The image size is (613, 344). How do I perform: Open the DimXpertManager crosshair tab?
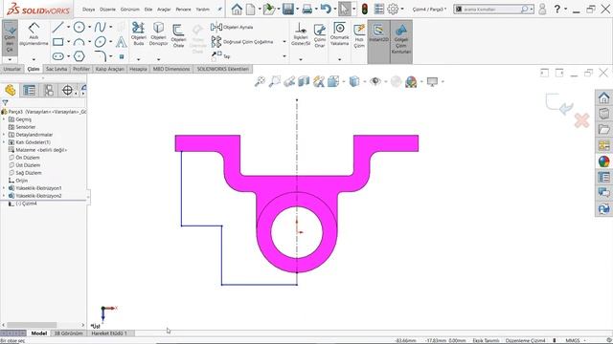click(x=67, y=90)
